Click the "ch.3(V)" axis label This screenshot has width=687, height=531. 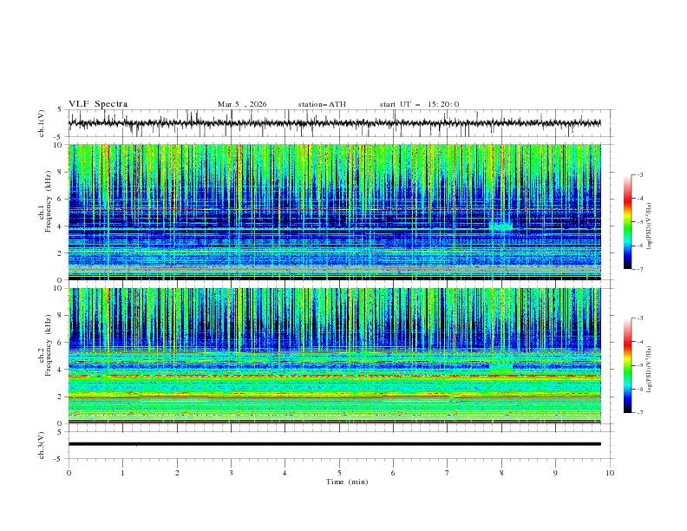(x=42, y=445)
